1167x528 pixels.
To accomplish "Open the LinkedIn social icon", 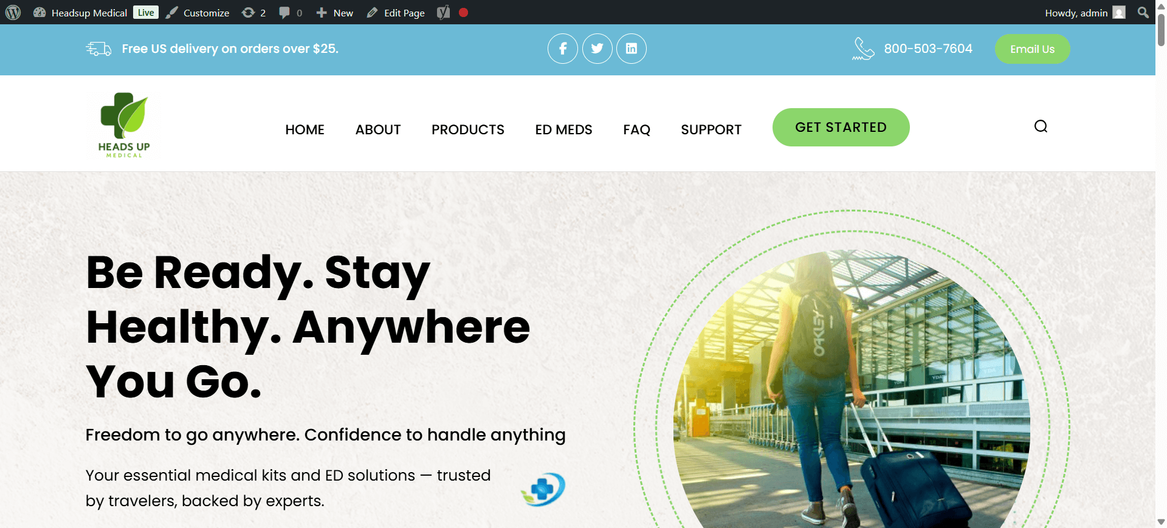I will [631, 49].
